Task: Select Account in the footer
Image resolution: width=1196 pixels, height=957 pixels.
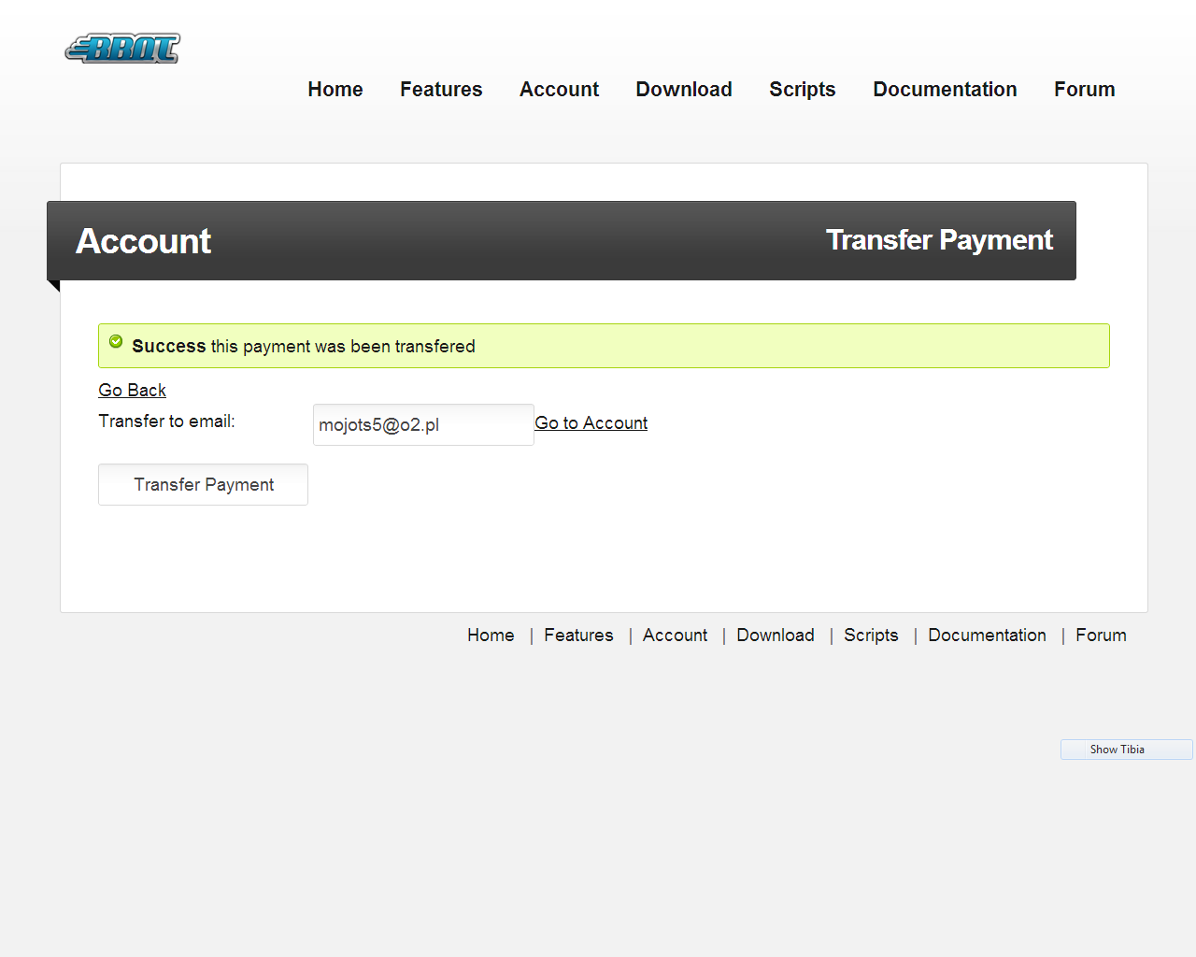Action: tap(675, 636)
